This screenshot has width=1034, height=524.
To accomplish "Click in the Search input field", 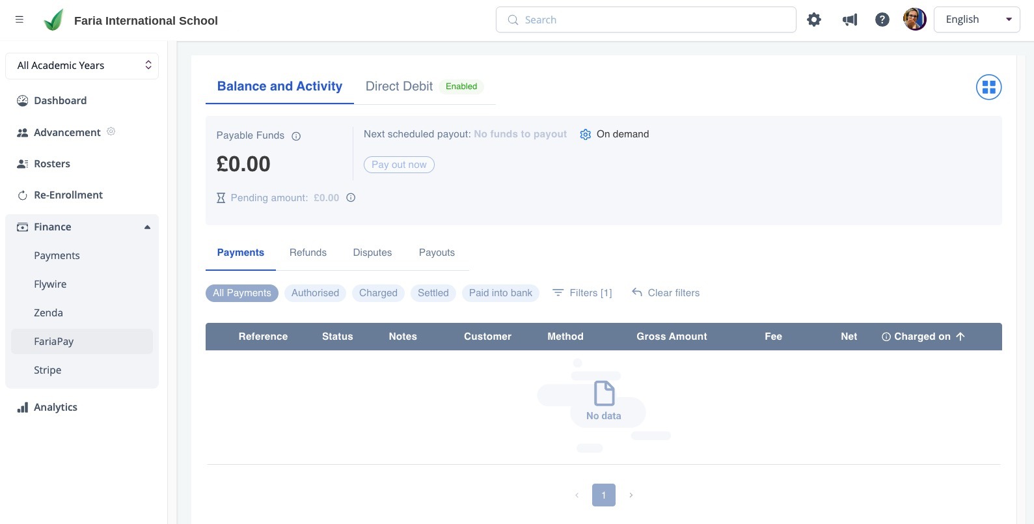I will click(646, 20).
